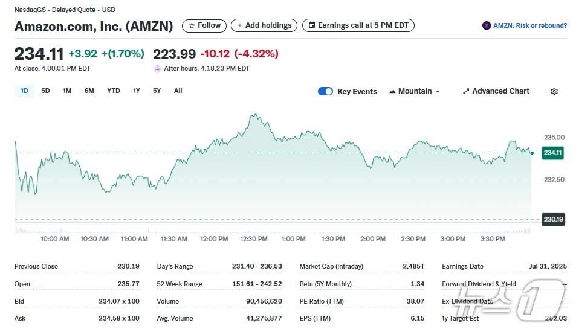Click the purple AMZN analysis icon
The width and height of the screenshot is (573, 329).
pos(487,25)
